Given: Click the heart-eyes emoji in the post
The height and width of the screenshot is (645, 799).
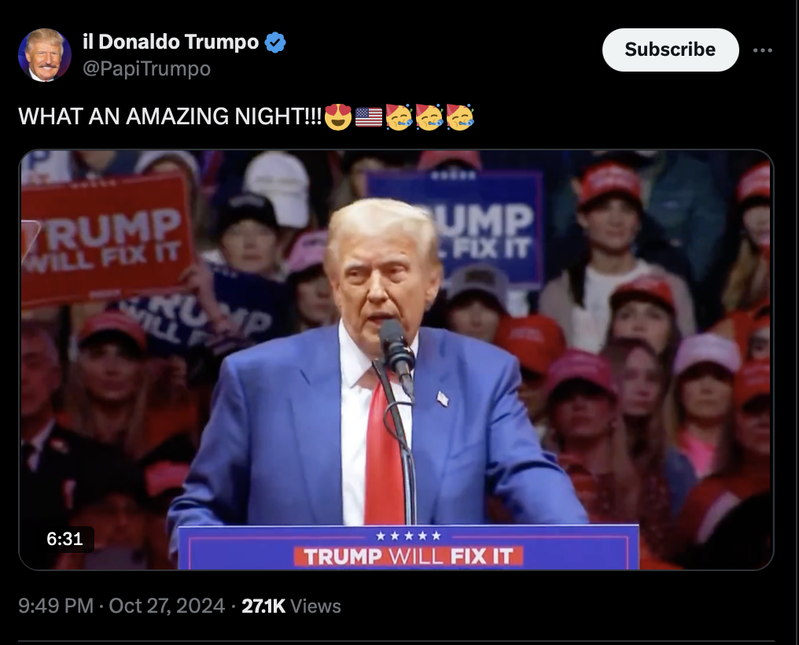Looking at the screenshot, I should pos(338,116).
